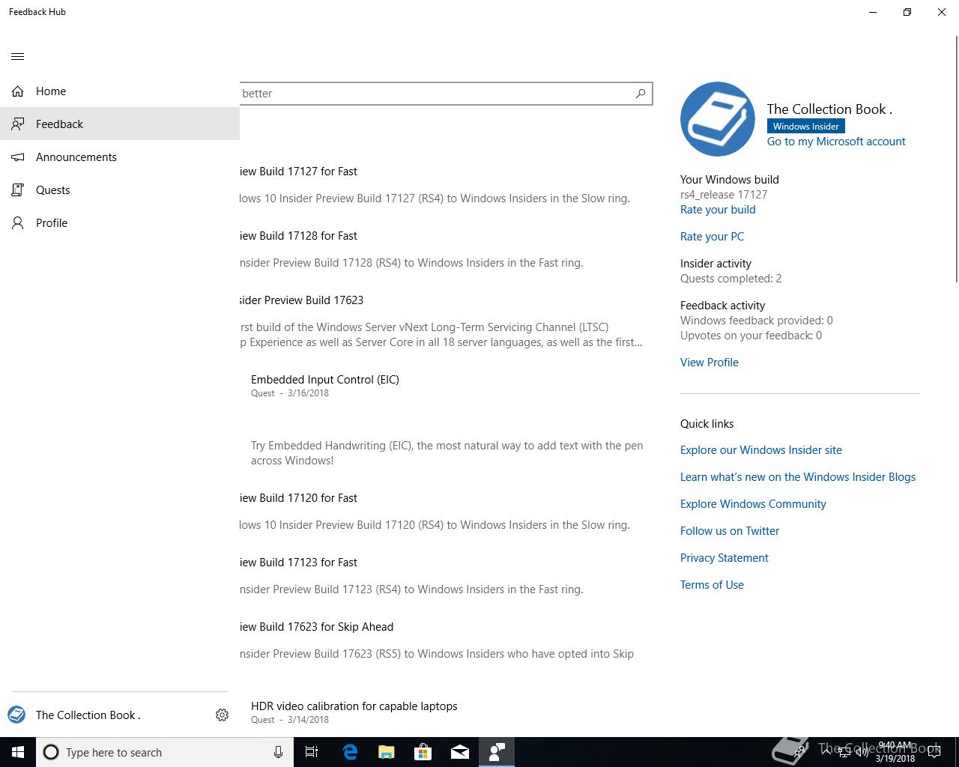Click the Quests checklist icon
959x767 pixels.
pyautogui.click(x=18, y=190)
